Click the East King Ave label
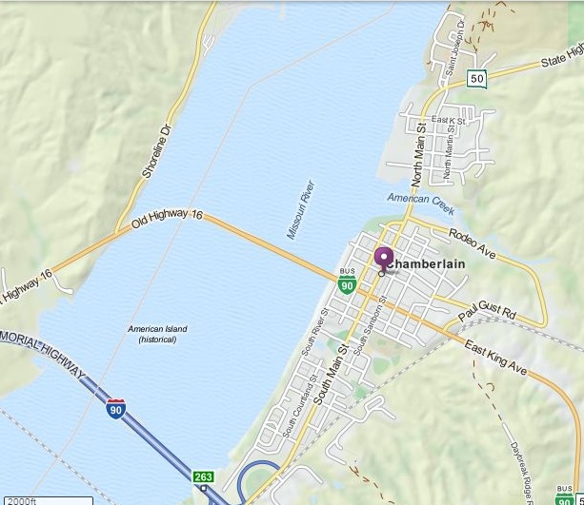 pyautogui.click(x=495, y=358)
